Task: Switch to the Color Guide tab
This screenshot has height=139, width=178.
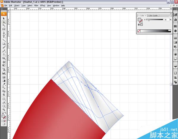Action: tap(153, 15)
